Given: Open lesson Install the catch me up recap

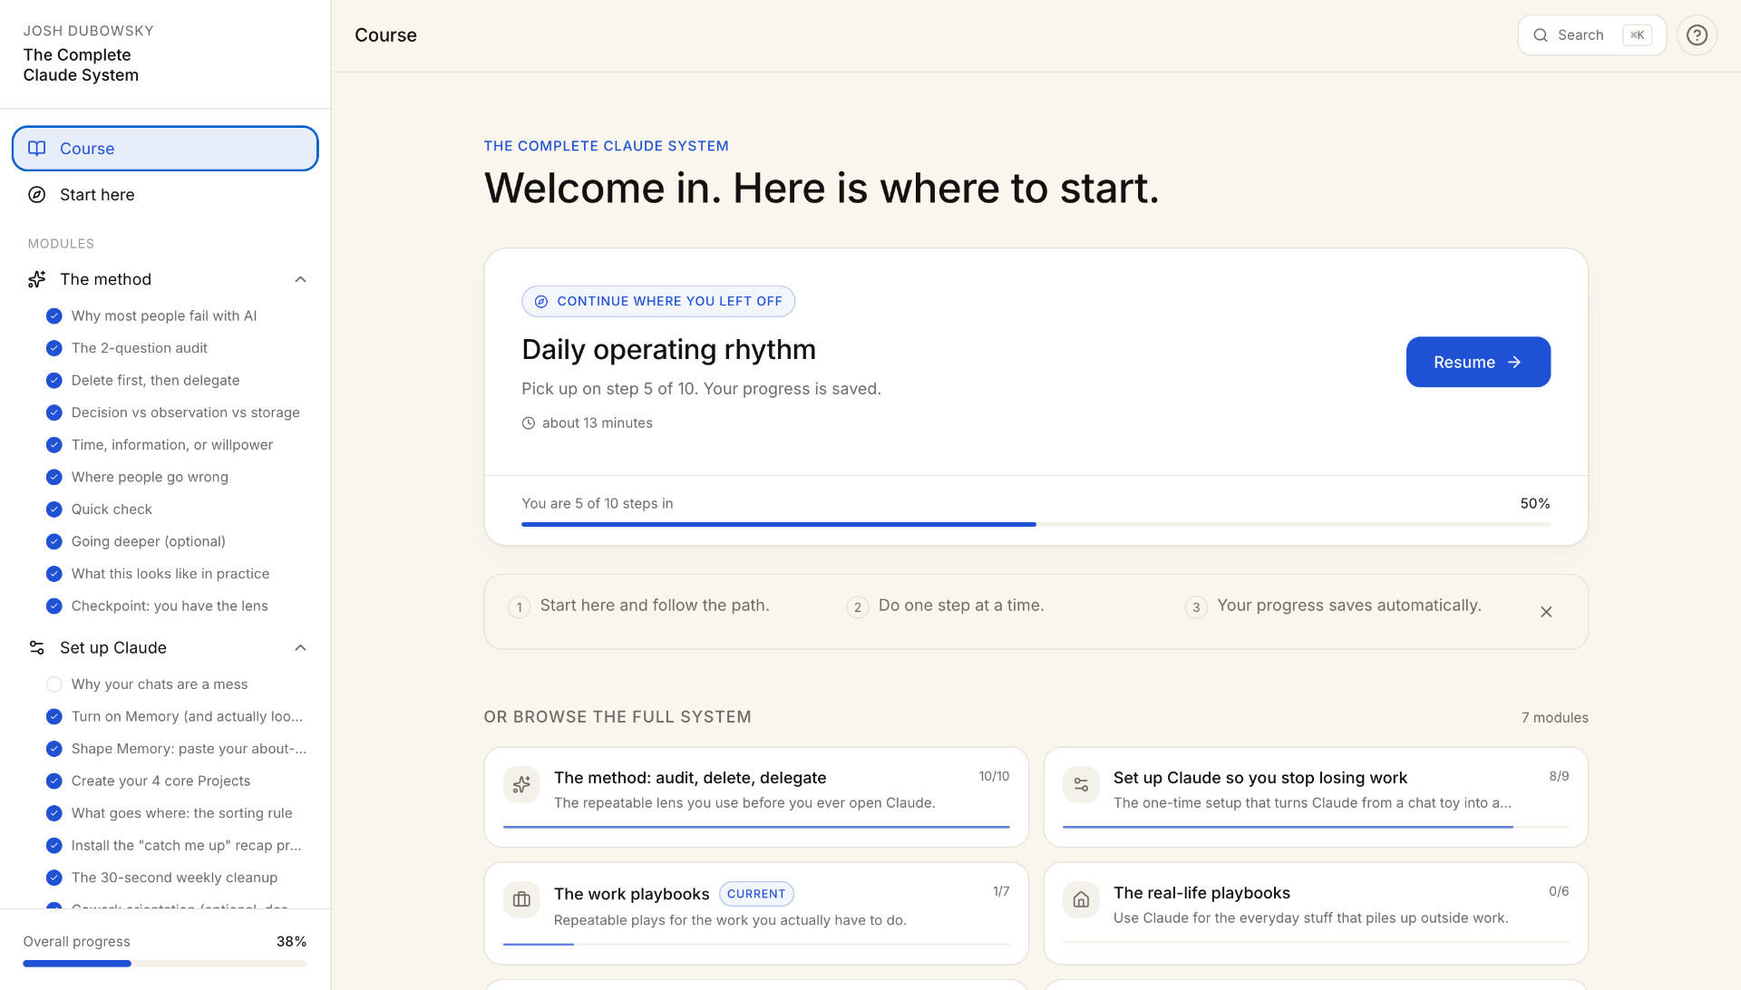Looking at the screenshot, I should tap(187, 846).
